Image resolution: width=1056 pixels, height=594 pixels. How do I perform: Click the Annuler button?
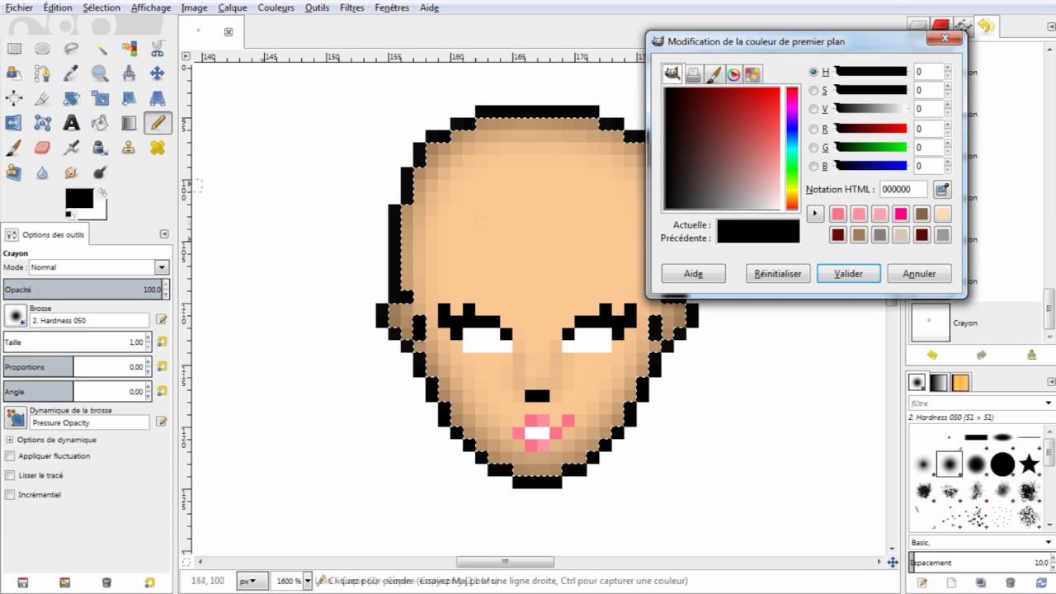(x=920, y=273)
